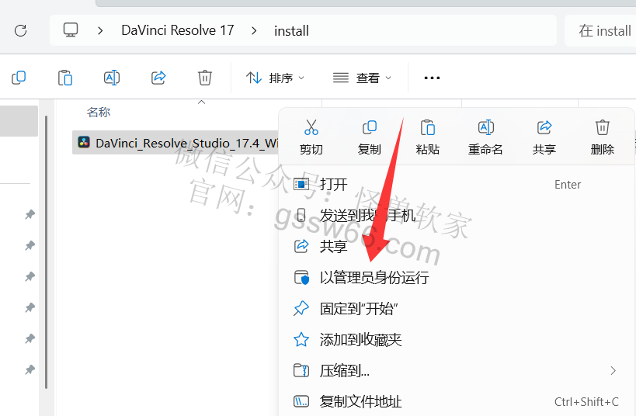Select the DaVinci_Resolve_Studio_17.4 file

point(176,143)
